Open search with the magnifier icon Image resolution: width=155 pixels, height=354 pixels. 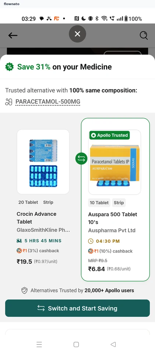[x=144, y=35]
